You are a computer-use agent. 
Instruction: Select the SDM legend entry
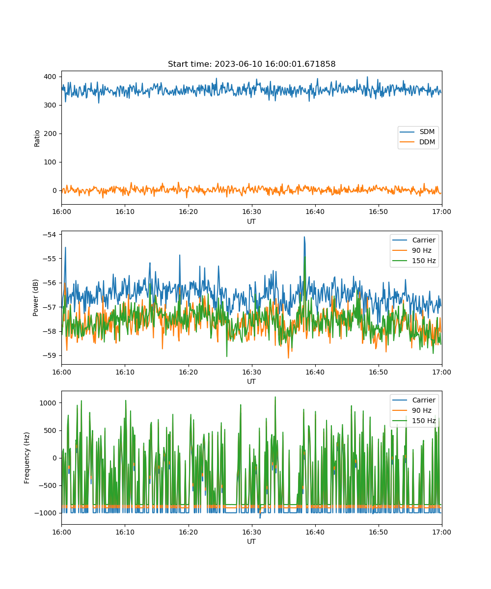pyautogui.click(x=418, y=132)
